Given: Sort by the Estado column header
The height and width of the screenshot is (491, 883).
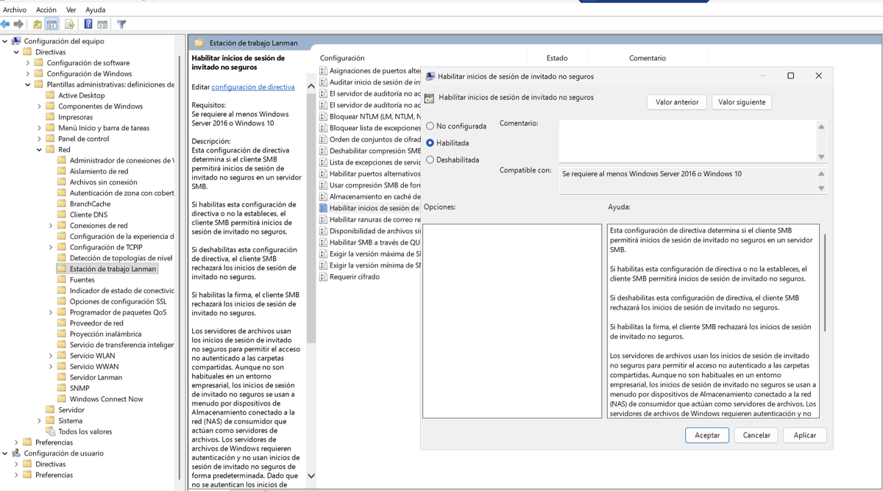Looking at the screenshot, I should [557, 58].
